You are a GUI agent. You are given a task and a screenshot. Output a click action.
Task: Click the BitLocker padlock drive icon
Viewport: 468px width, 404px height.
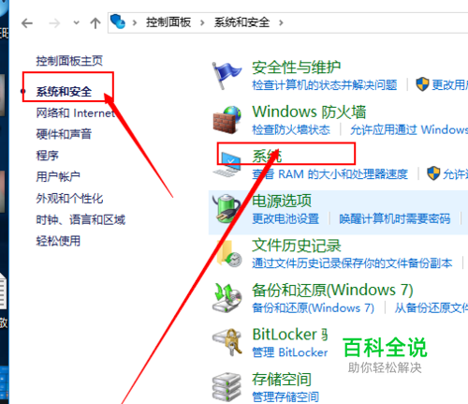(227, 342)
